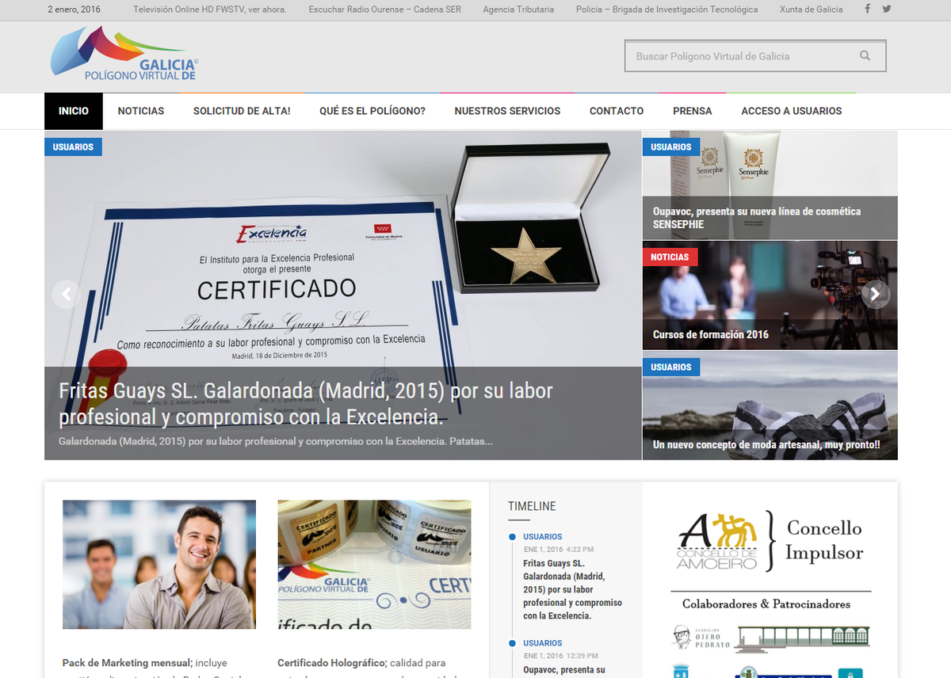Click the second timeline marker dot
Screen dimensions: 951x678
(x=512, y=643)
